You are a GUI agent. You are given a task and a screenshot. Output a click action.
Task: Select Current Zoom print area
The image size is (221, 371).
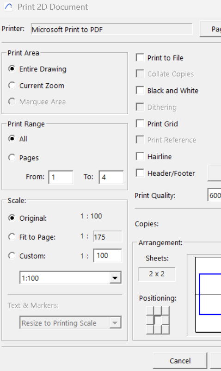tap(12, 86)
